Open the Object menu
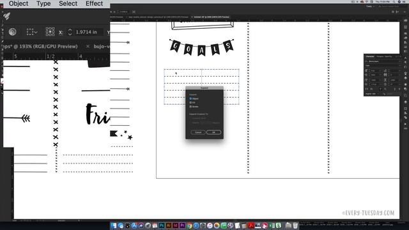 [19, 4]
